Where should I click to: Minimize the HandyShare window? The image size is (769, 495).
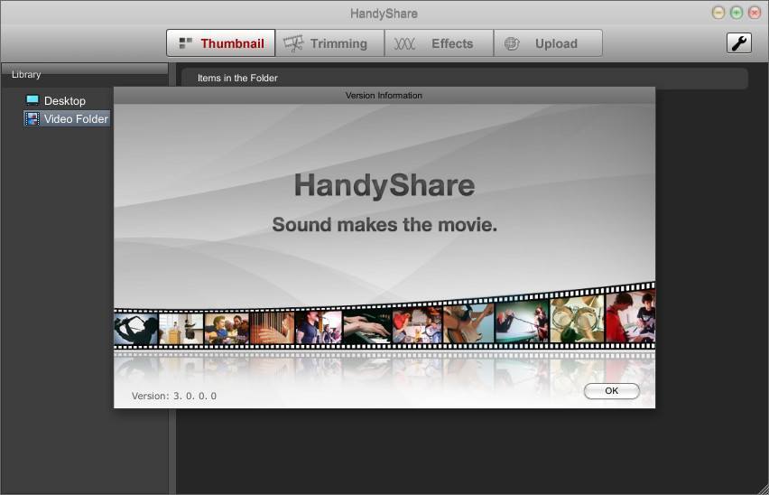coord(718,13)
